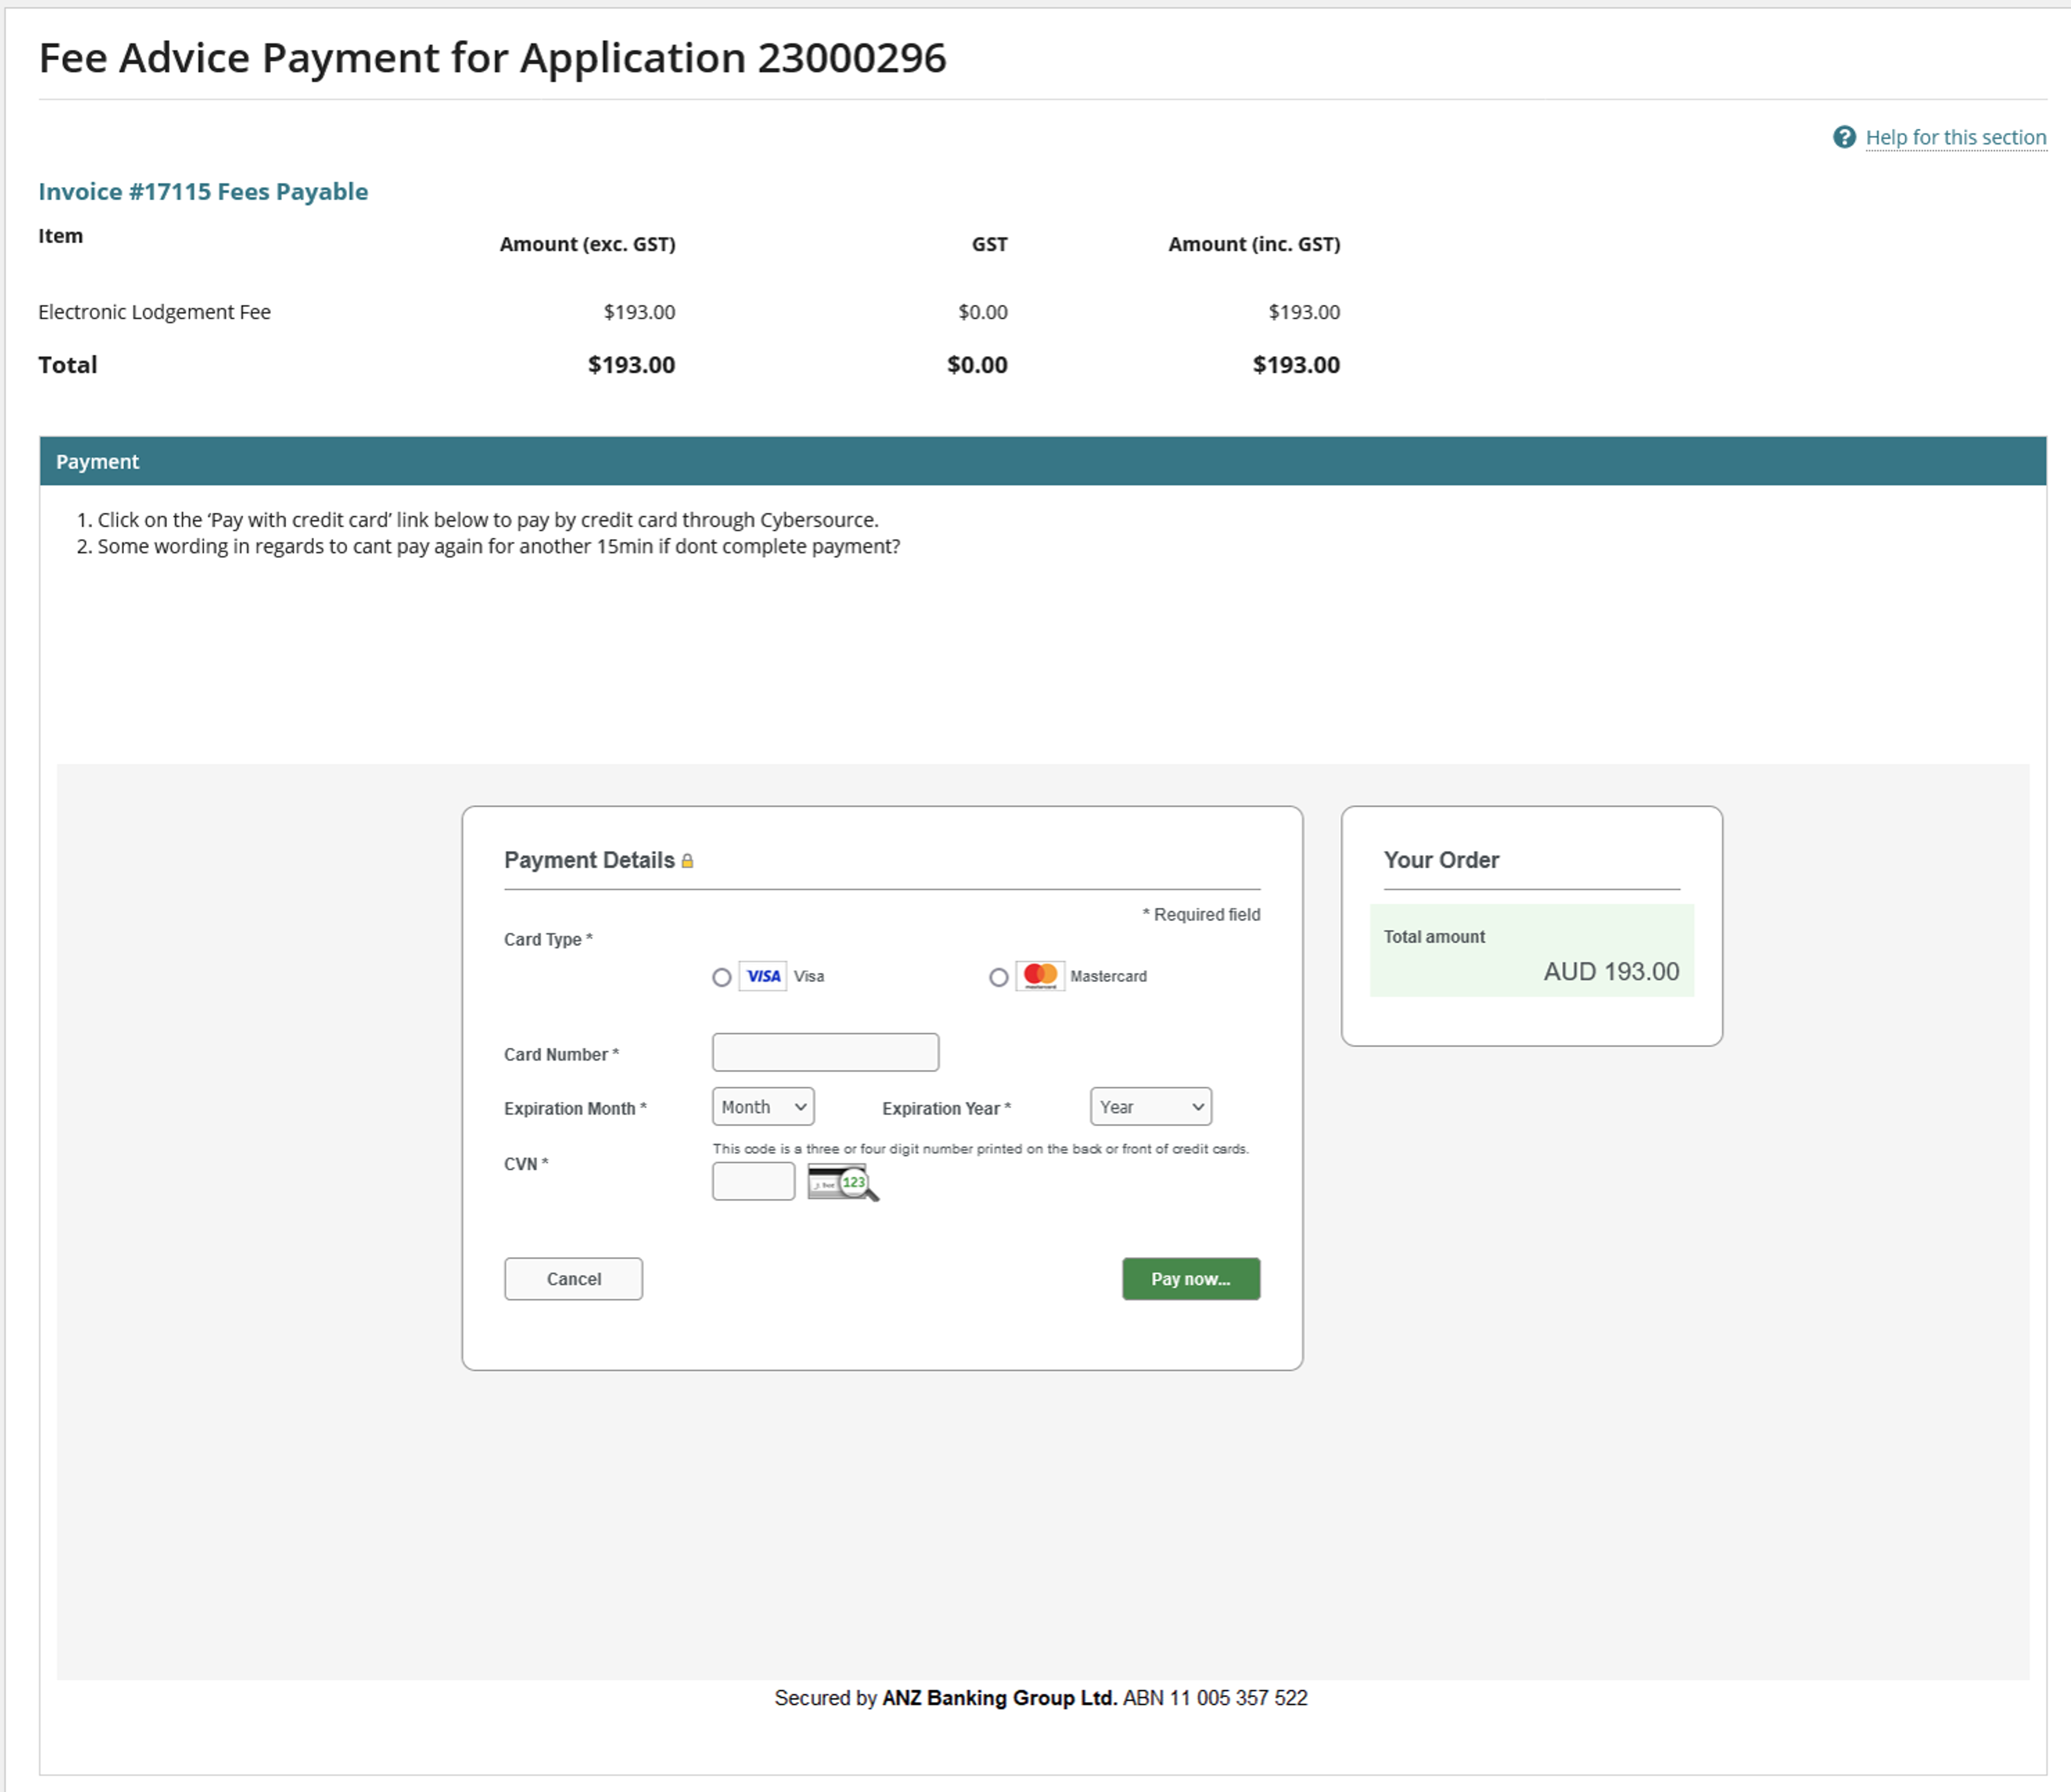Screen dimensions: 2071x1792
Task: Select the Mastercard card type radio button
Action: click(998, 977)
